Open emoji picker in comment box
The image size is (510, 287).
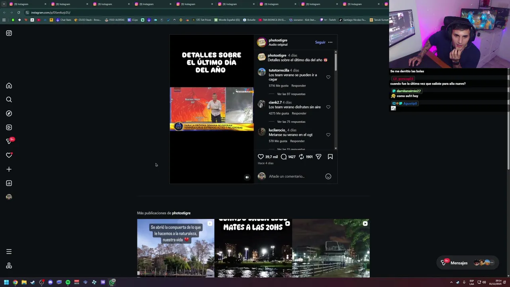(x=328, y=176)
